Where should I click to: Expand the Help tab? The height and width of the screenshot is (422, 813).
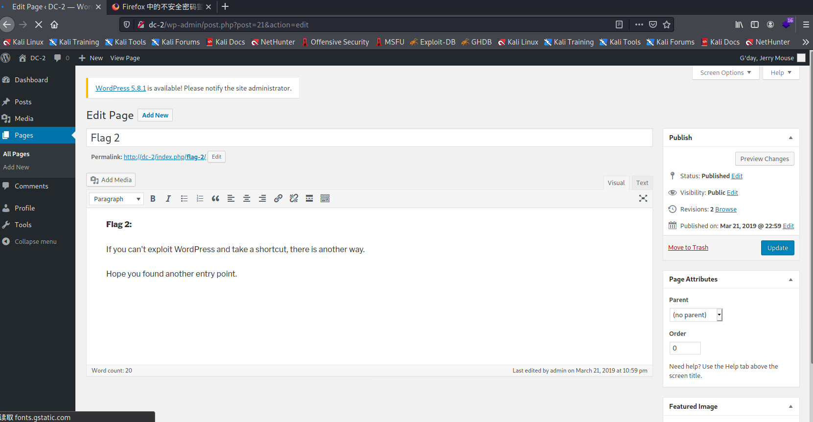point(781,72)
